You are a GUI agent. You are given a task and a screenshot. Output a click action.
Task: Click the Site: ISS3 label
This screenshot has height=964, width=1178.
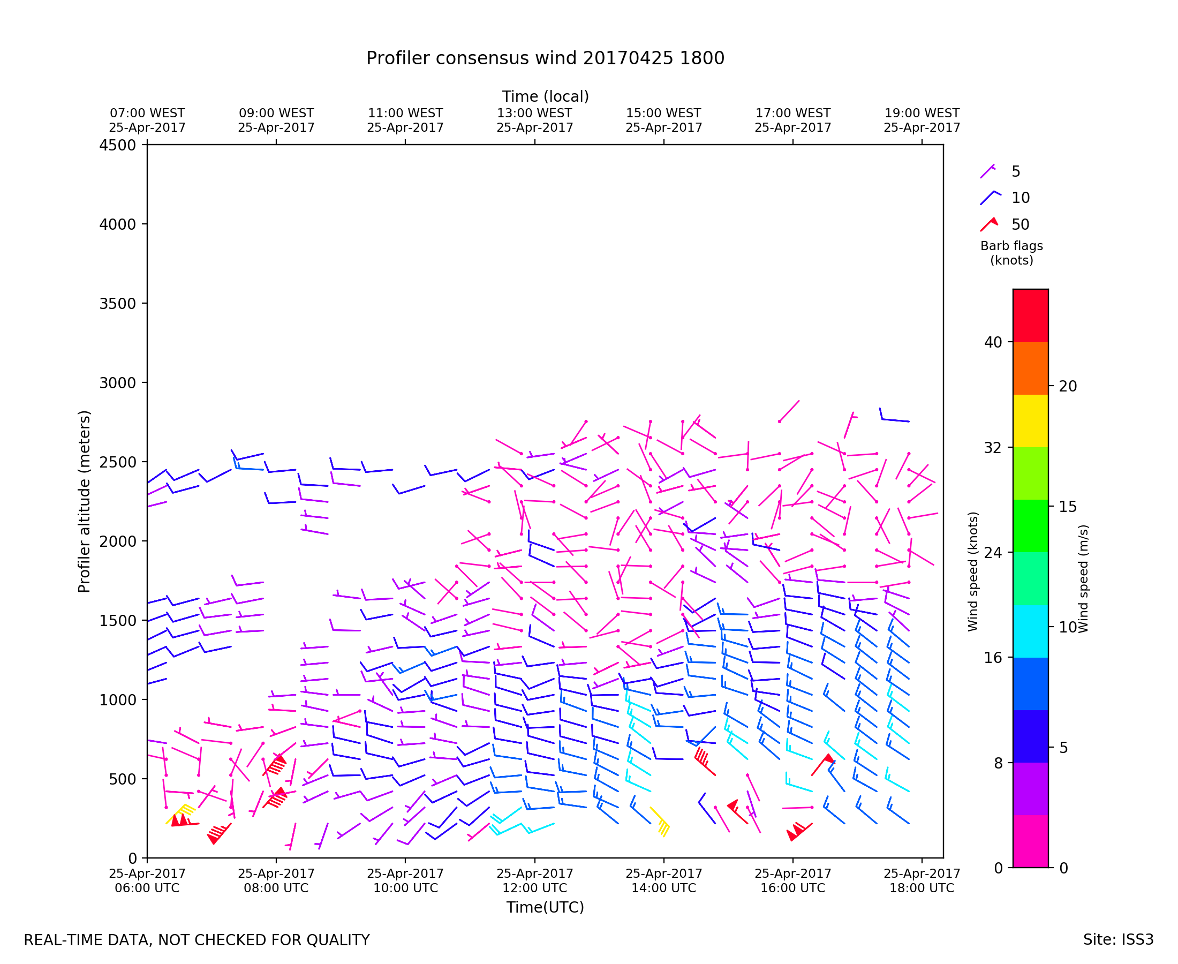coord(1117,939)
